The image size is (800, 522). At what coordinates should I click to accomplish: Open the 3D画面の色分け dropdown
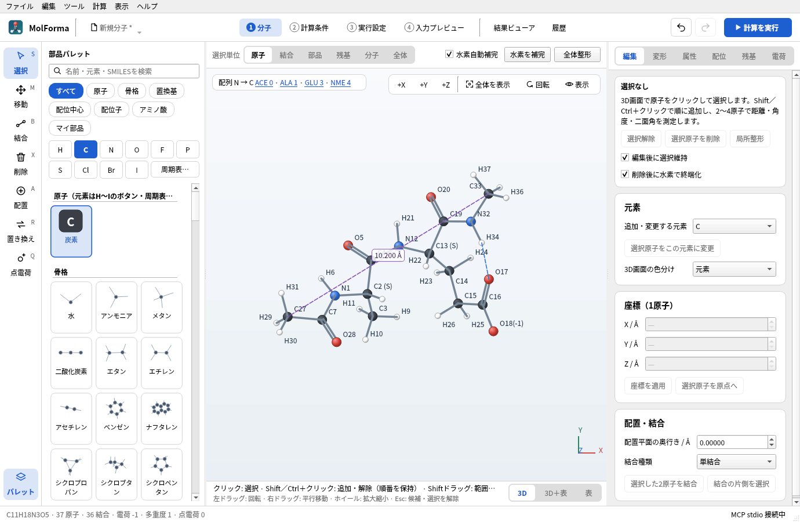coord(734,269)
